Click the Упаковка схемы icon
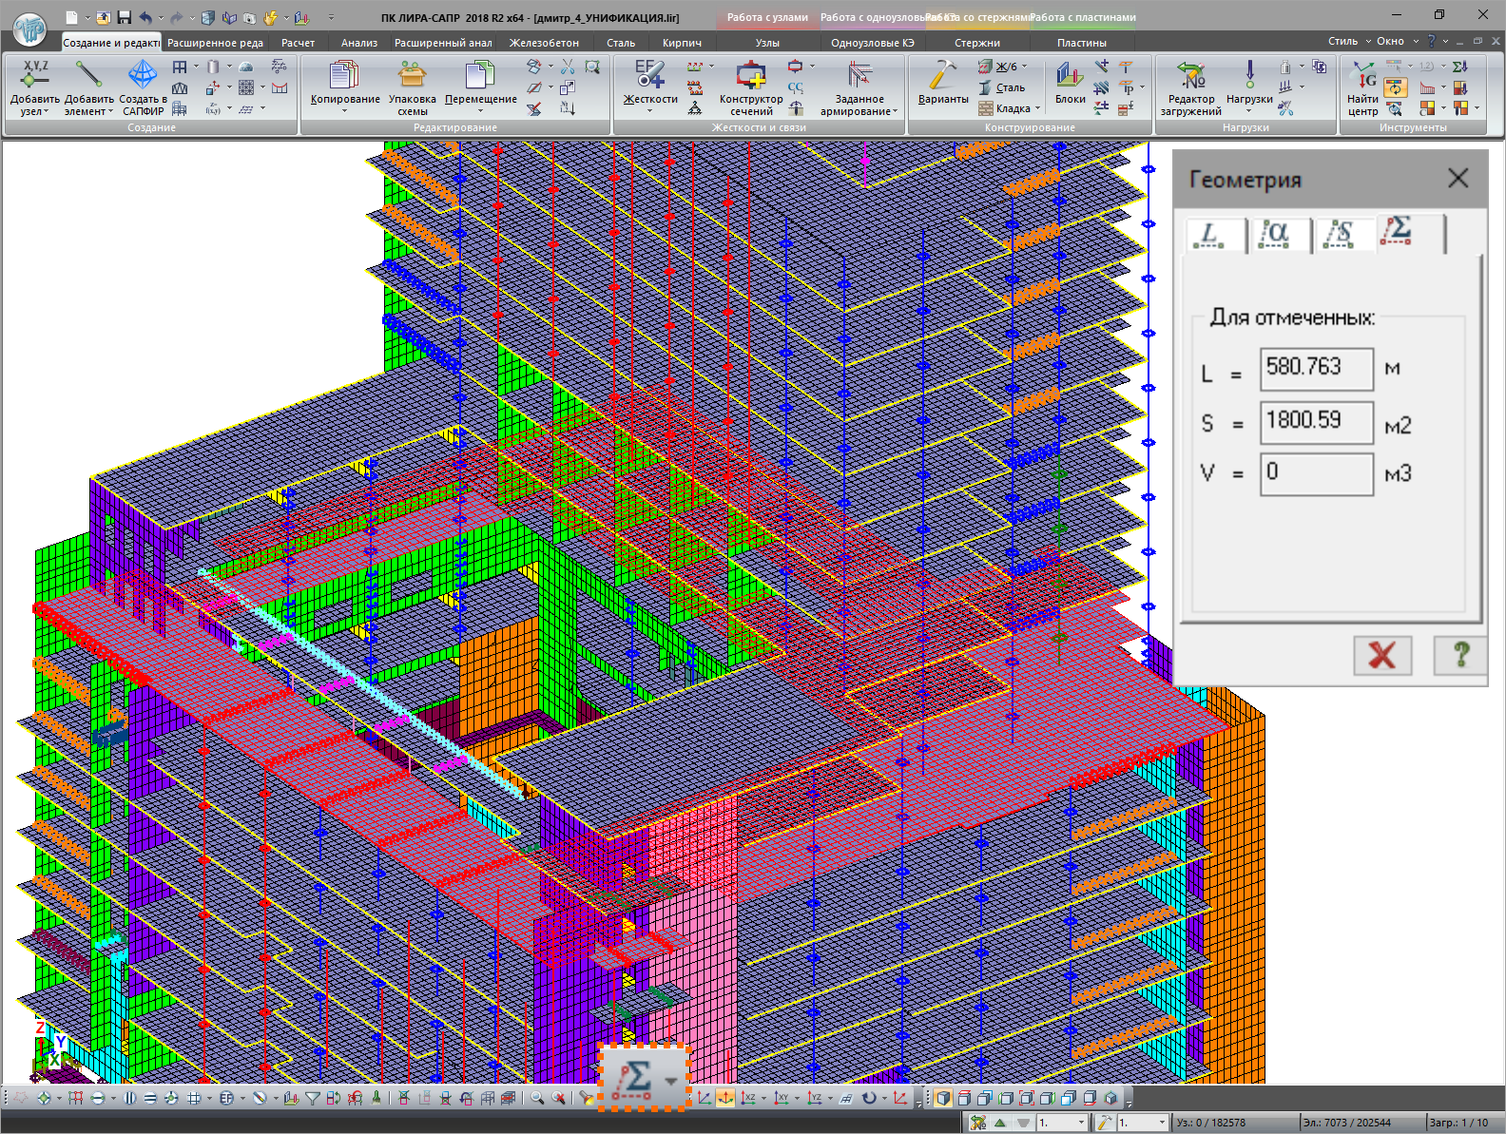Viewport: 1506px width, 1134px height. tap(412, 76)
